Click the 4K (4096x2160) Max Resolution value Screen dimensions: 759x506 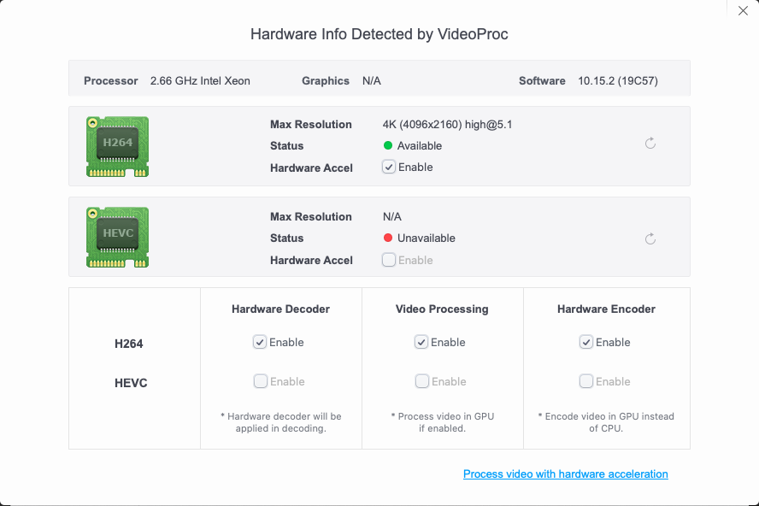coord(447,125)
